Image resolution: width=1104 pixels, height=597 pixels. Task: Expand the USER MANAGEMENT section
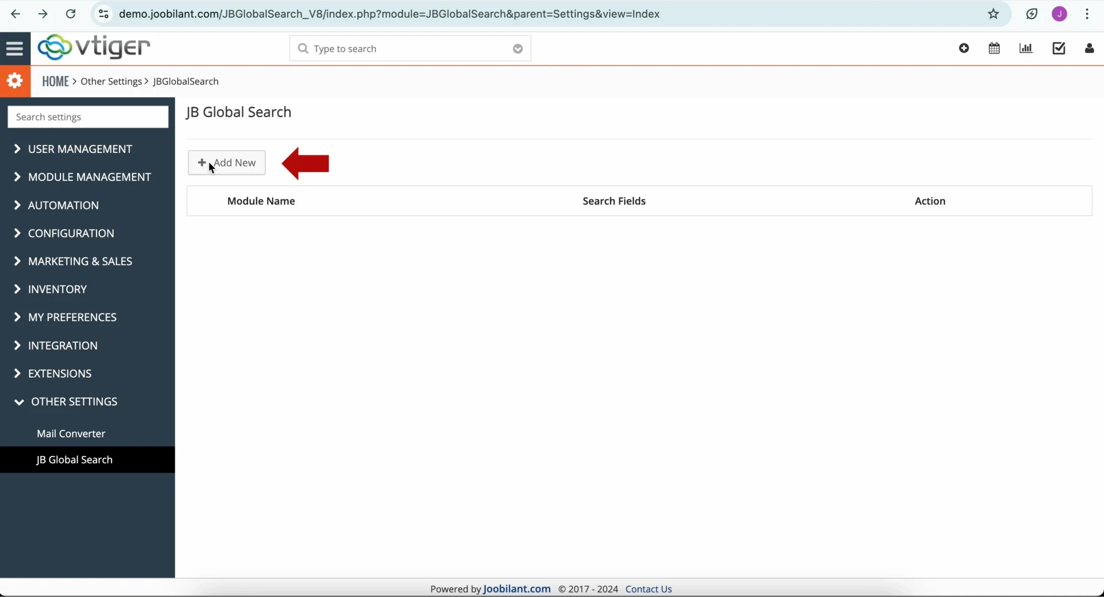pyautogui.click(x=80, y=149)
